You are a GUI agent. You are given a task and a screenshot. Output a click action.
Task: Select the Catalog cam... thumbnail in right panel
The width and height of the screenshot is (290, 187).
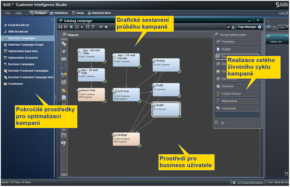[277, 39]
